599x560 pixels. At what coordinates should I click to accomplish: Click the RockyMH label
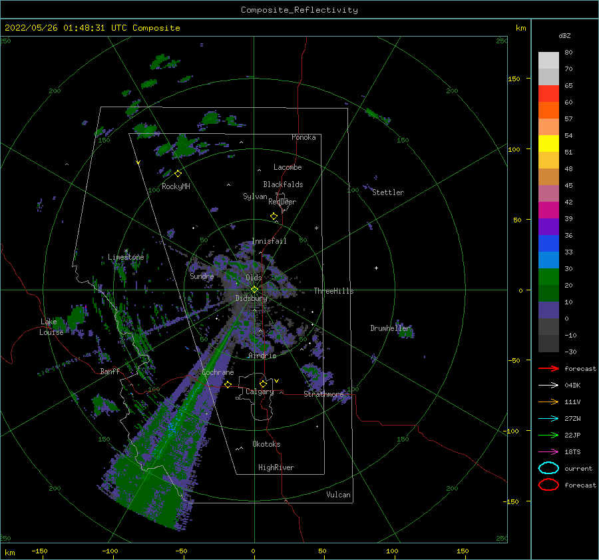pyautogui.click(x=176, y=186)
